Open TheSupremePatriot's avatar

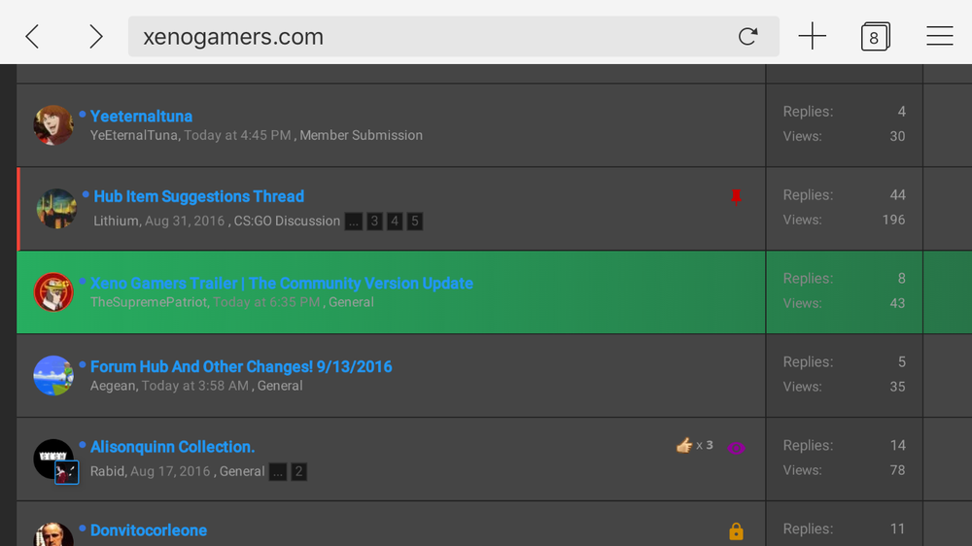pyautogui.click(x=53, y=291)
